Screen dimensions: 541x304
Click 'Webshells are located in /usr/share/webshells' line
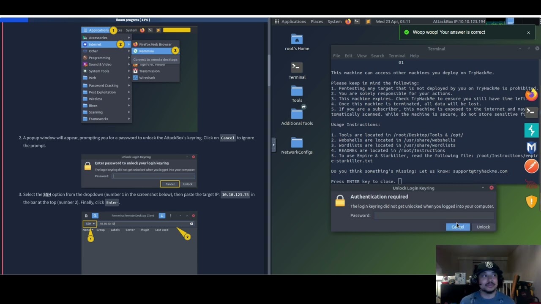click(393, 140)
